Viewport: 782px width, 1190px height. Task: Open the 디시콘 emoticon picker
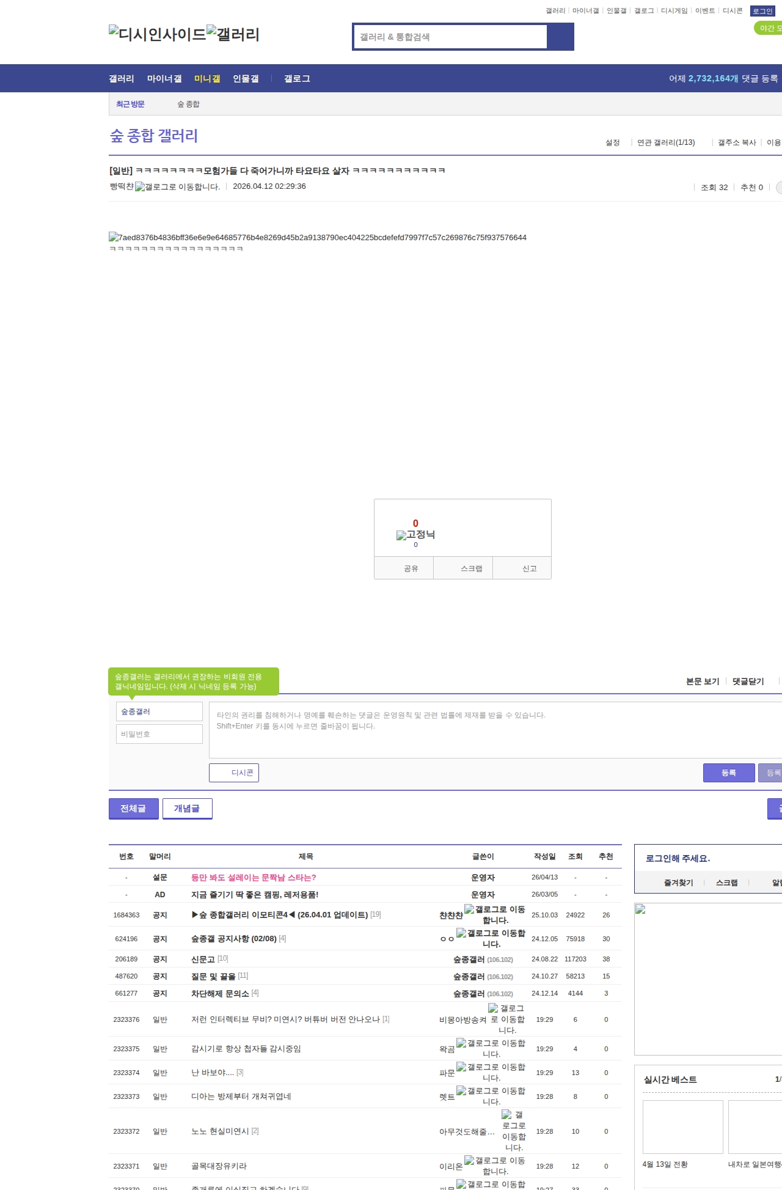coord(234,773)
